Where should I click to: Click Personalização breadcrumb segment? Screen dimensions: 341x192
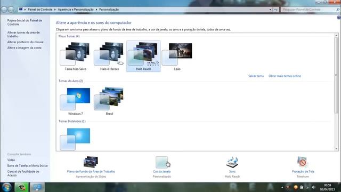click(109, 10)
